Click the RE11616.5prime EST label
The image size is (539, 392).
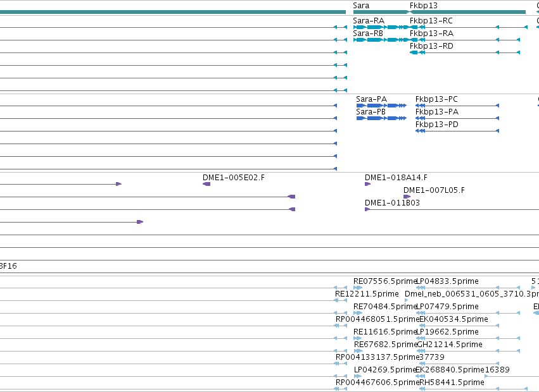point(384,333)
